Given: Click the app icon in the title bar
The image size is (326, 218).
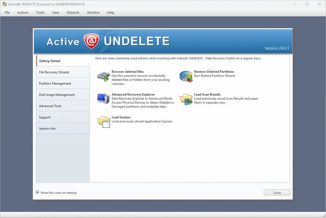Looking at the screenshot, I should (4, 4).
